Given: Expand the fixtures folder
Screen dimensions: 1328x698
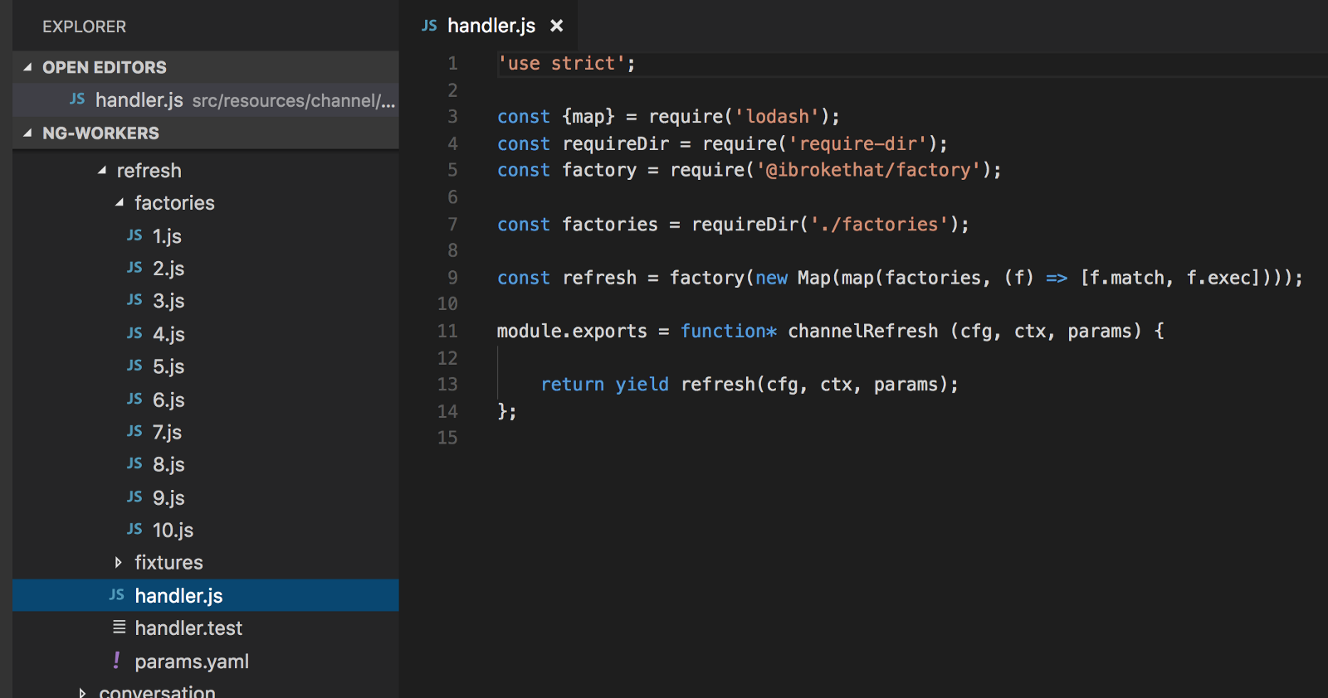Looking at the screenshot, I should click(119, 562).
